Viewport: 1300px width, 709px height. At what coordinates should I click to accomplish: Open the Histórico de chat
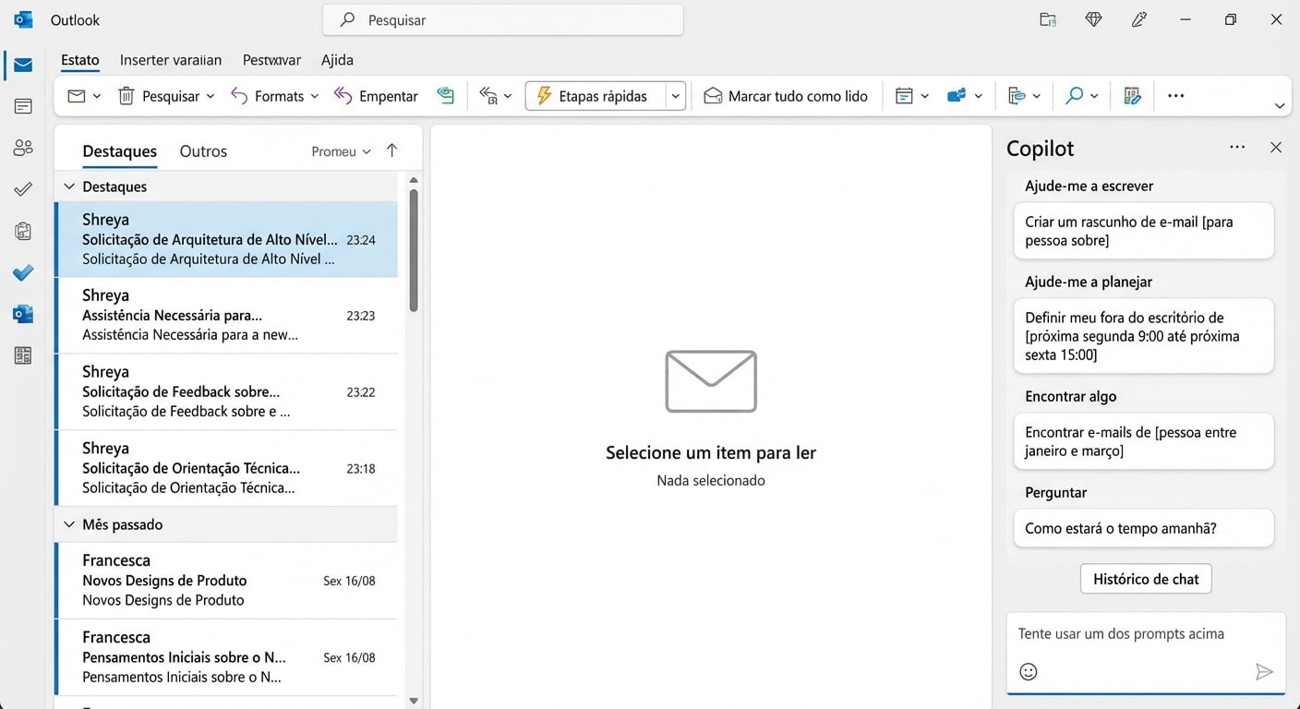coord(1145,579)
